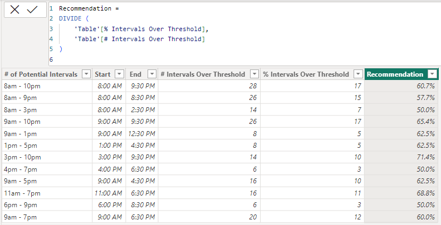Click the value 20 in intervals column
Image resolution: width=441 pixels, height=225 pixels.
point(253,217)
